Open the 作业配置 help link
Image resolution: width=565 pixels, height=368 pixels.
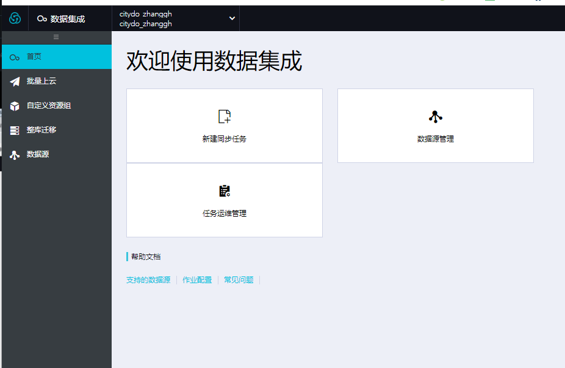tap(197, 280)
